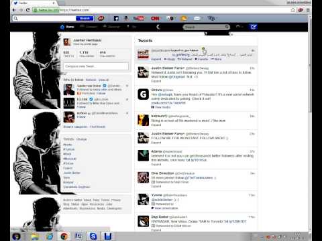Expand the 'FOLLOW ME' Justin Bieber Fans tweet
Image resolution: width=322 pixels, height=241 pixels.
point(156,143)
